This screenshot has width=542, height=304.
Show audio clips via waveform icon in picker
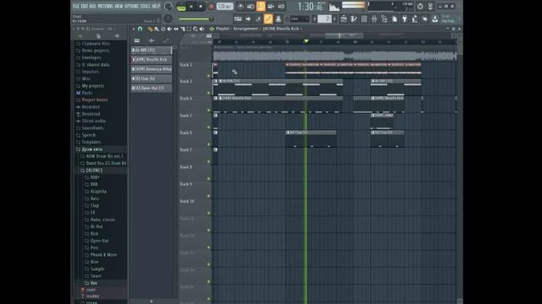click(x=152, y=41)
